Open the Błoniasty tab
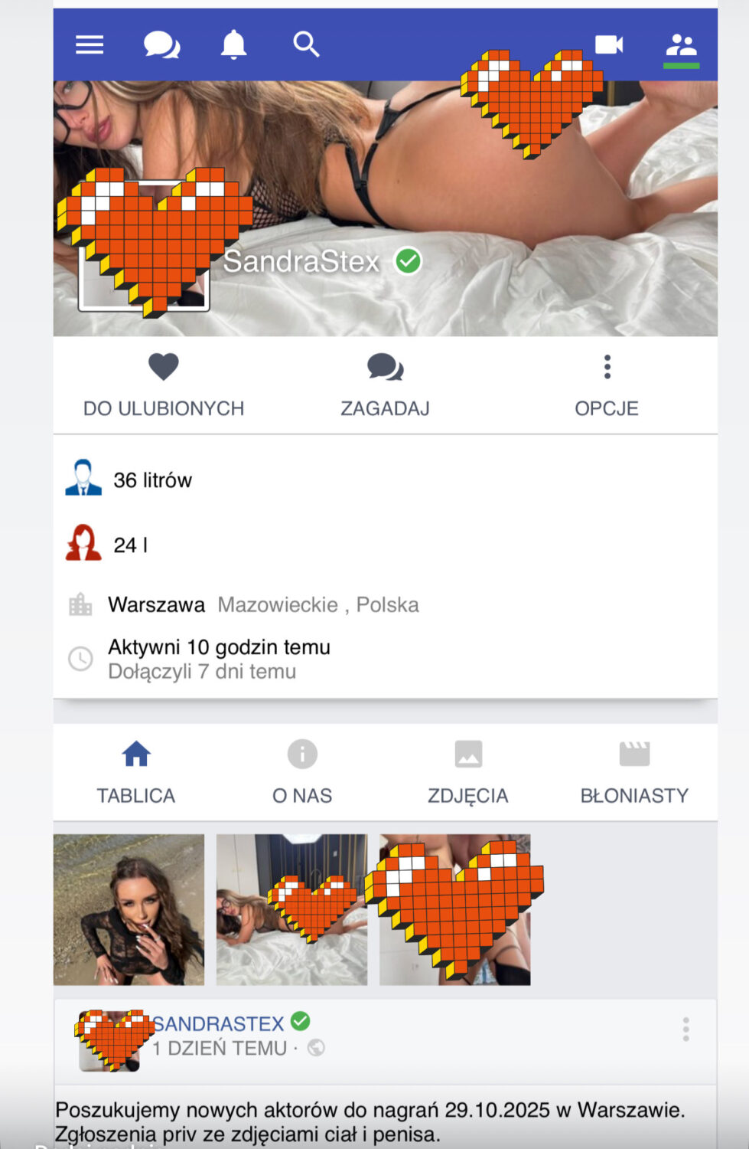 [634, 773]
